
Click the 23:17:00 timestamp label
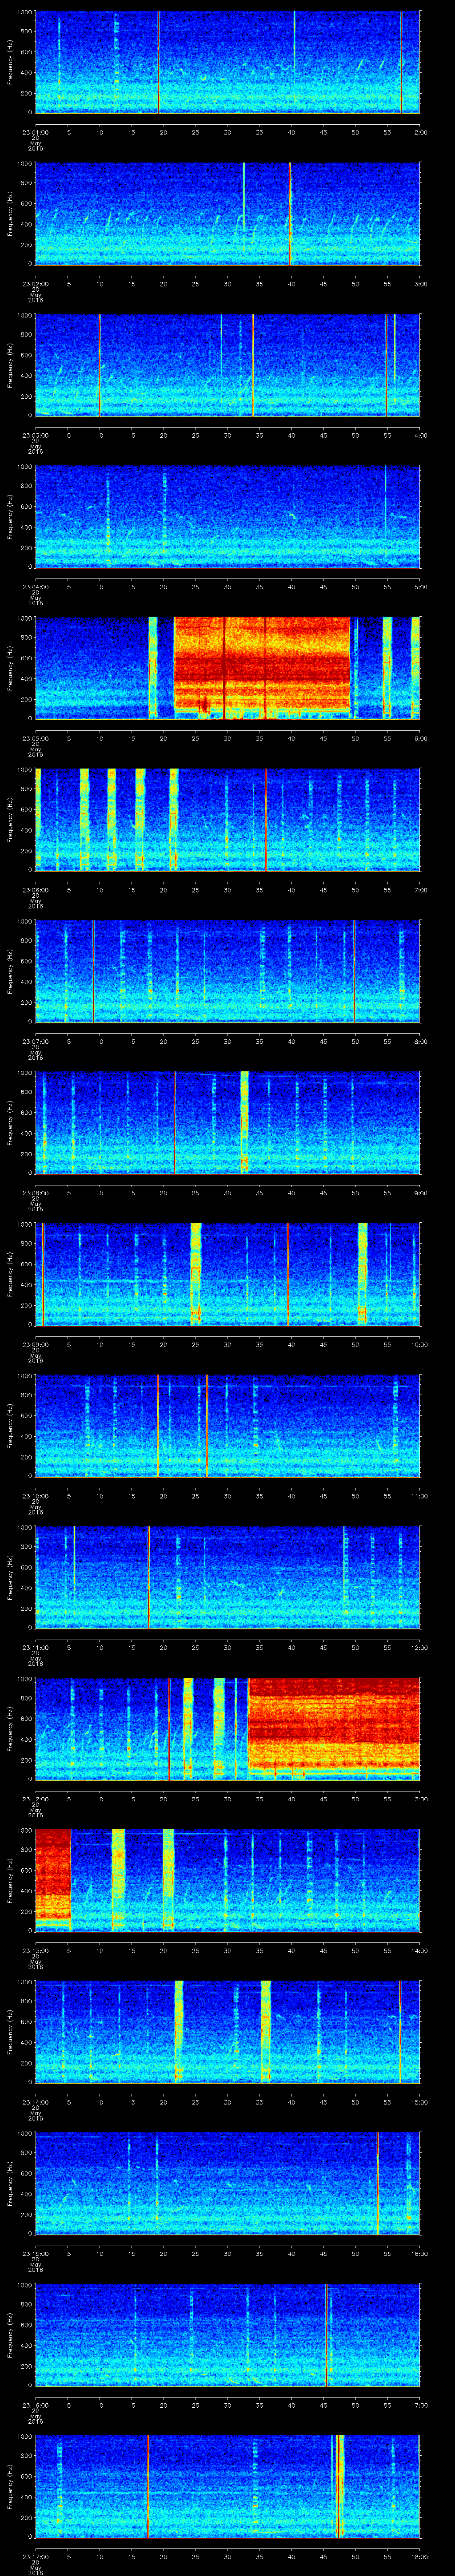tap(35, 2556)
